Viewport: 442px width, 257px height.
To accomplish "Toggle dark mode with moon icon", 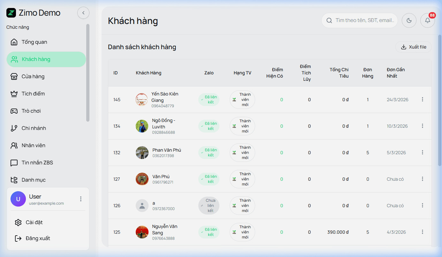I will pos(409,20).
